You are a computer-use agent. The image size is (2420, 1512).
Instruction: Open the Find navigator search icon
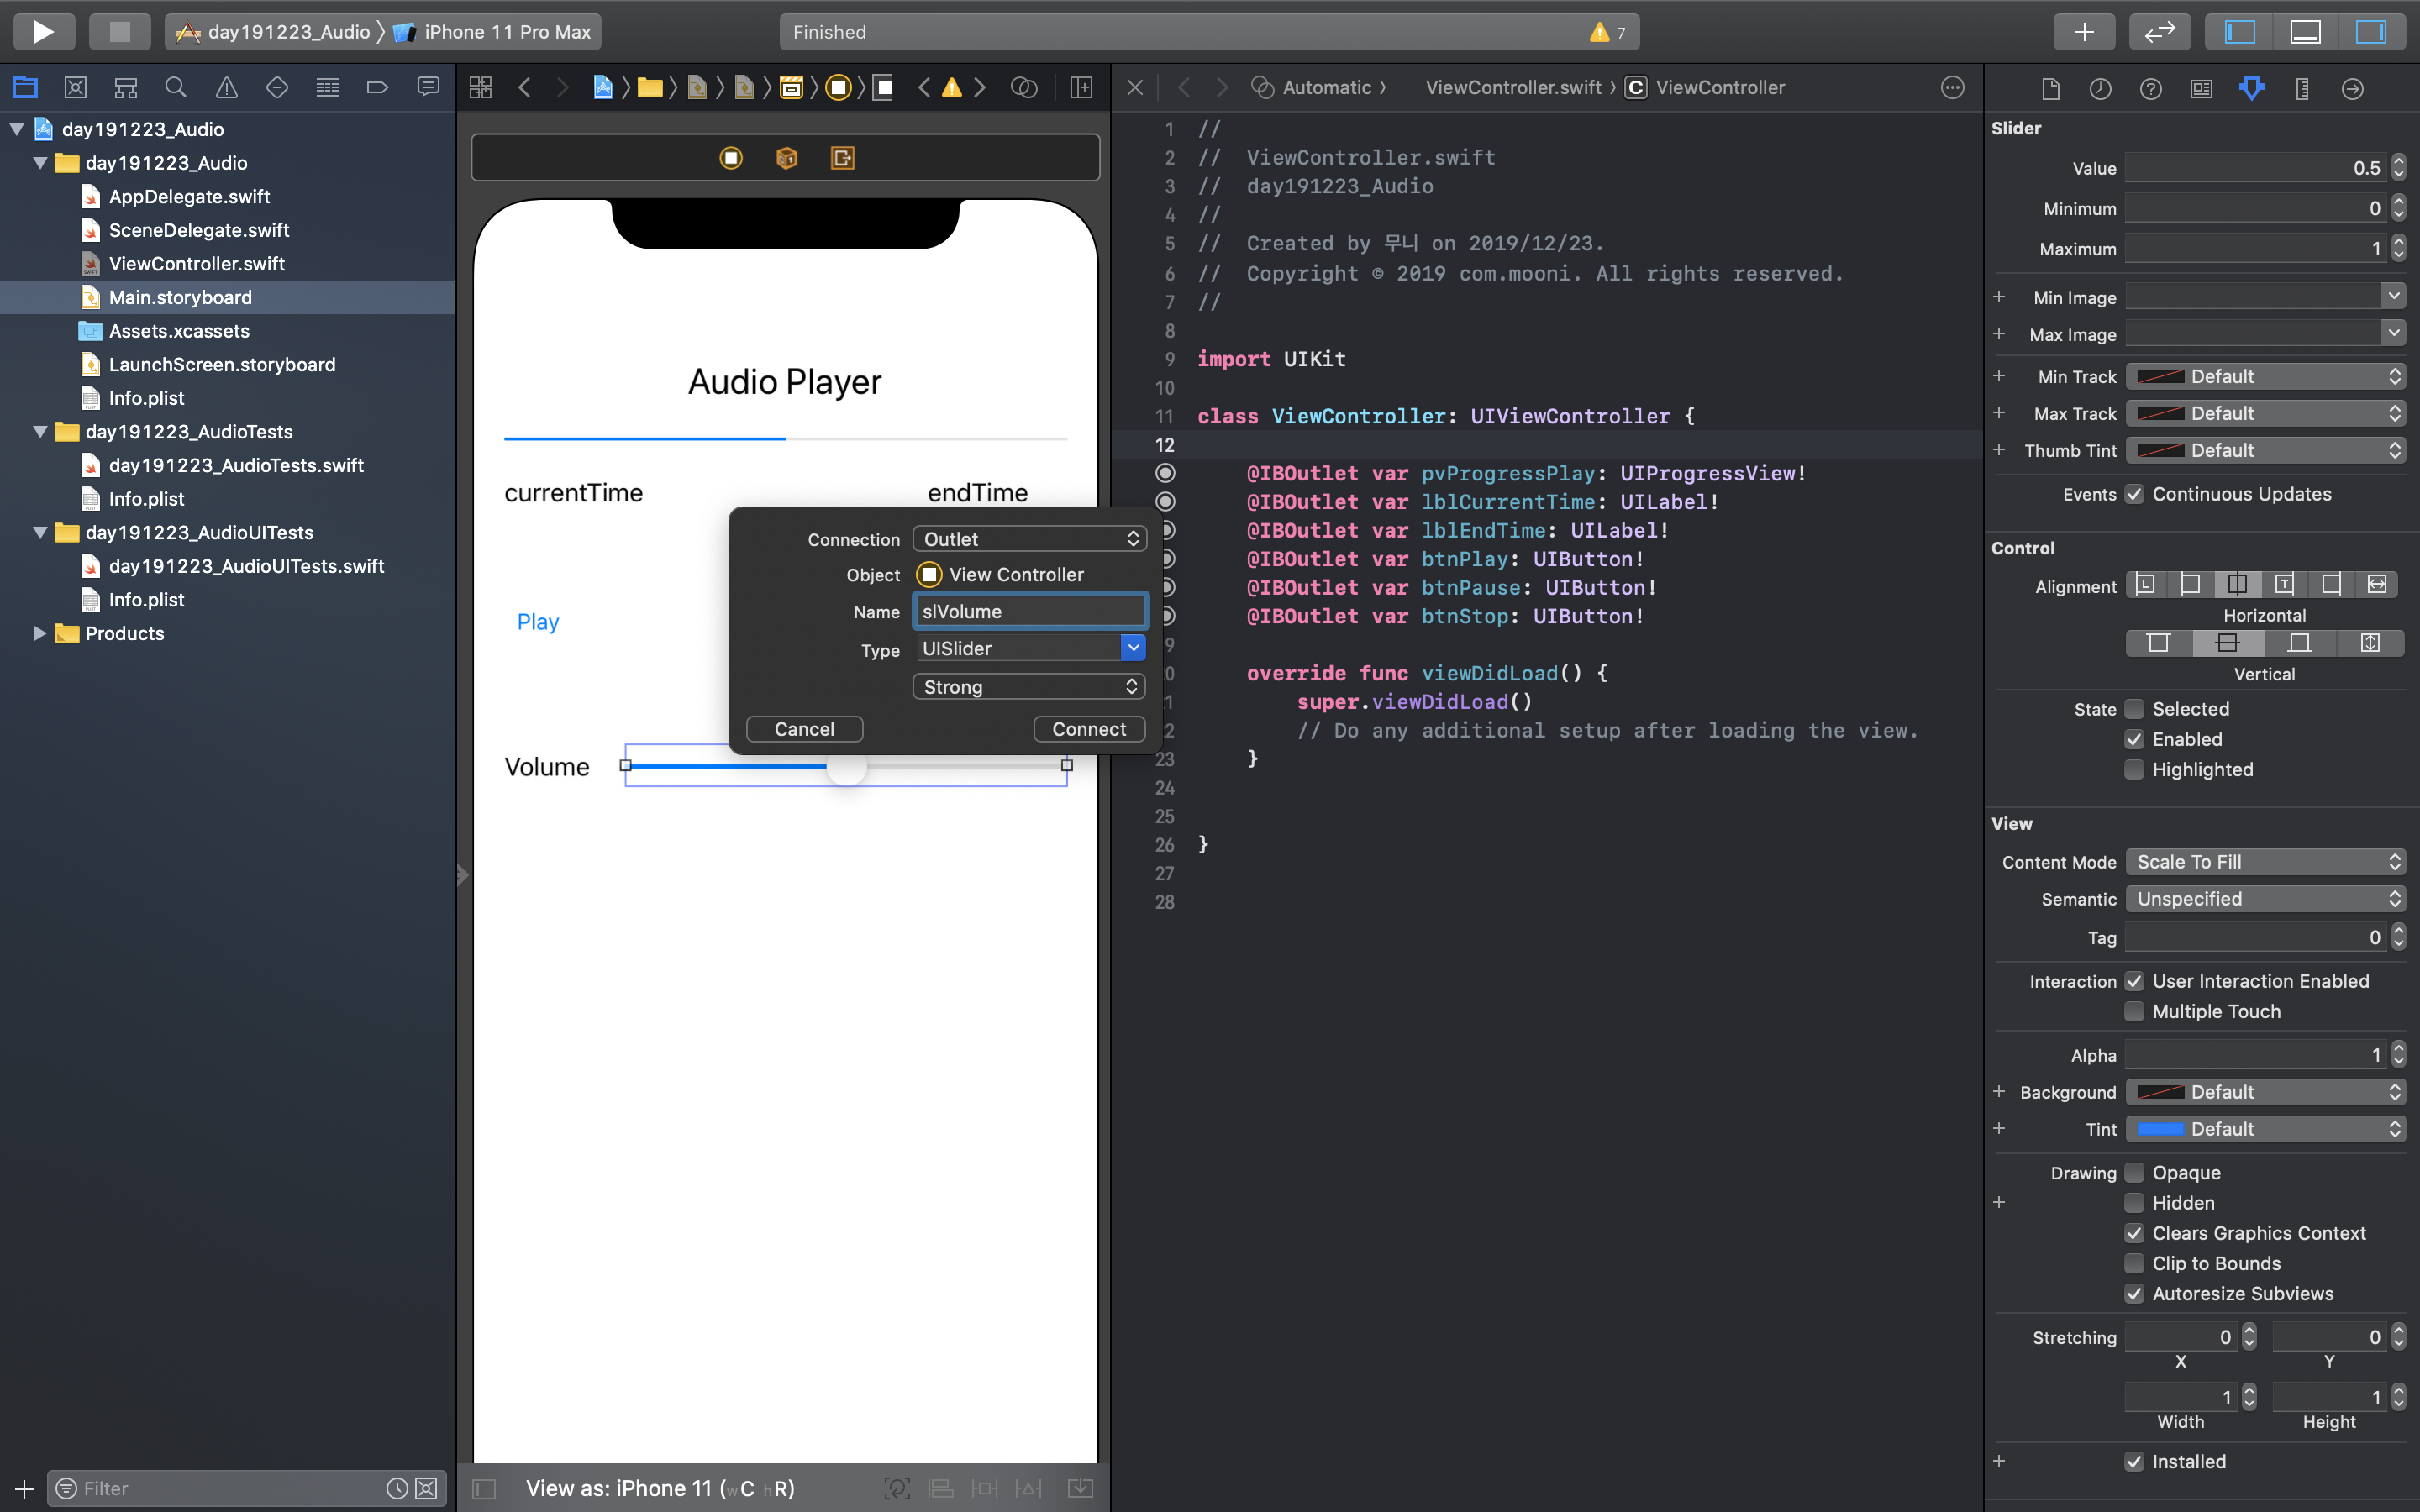click(x=176, y=88)
